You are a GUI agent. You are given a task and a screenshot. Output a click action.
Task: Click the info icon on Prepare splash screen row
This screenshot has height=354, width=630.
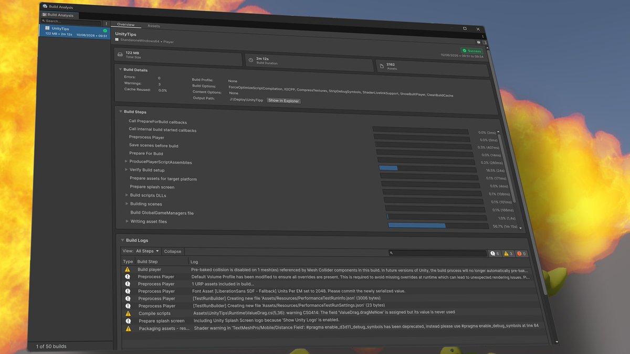tap(128, 320)
